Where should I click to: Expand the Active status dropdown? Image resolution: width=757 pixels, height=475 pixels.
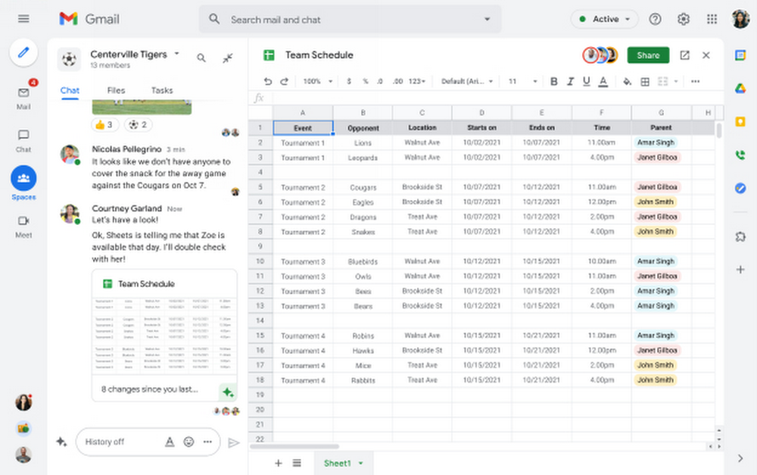604,20
